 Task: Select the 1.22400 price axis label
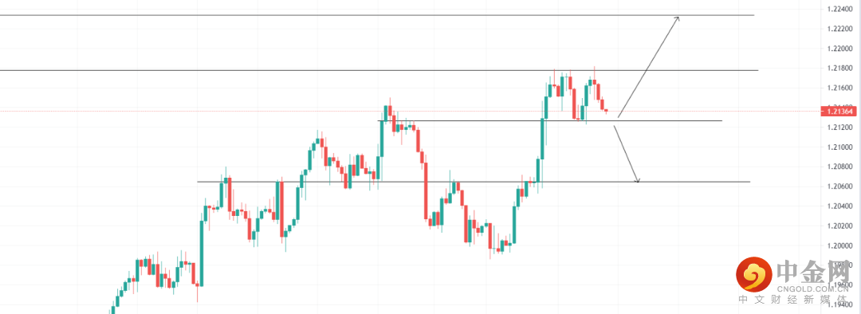point(839,9)
